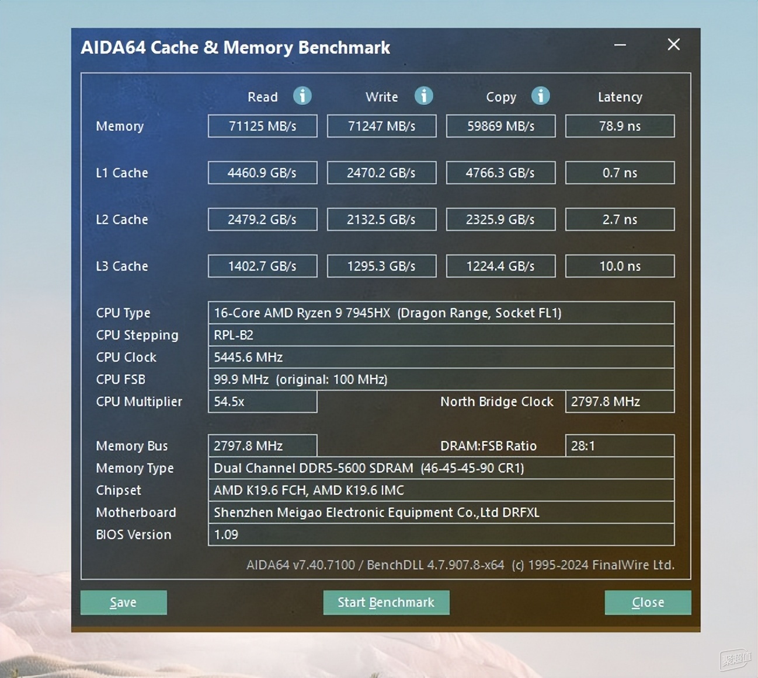Click CPU Clock field 5445.6 MHz

coord(441,357)
